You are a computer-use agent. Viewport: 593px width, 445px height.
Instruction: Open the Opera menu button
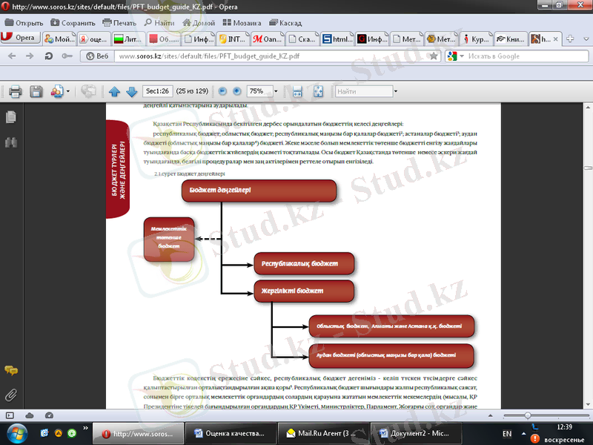[20, 38]
